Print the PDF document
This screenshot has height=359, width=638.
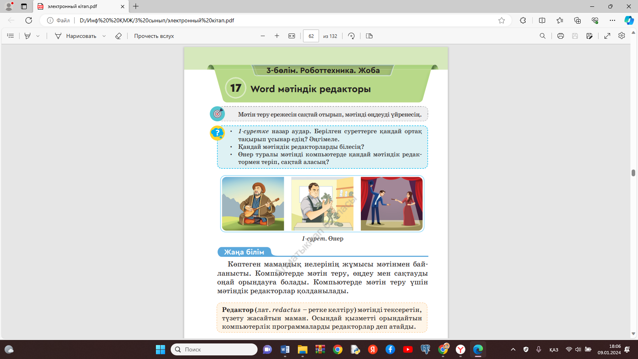(561, 36)
